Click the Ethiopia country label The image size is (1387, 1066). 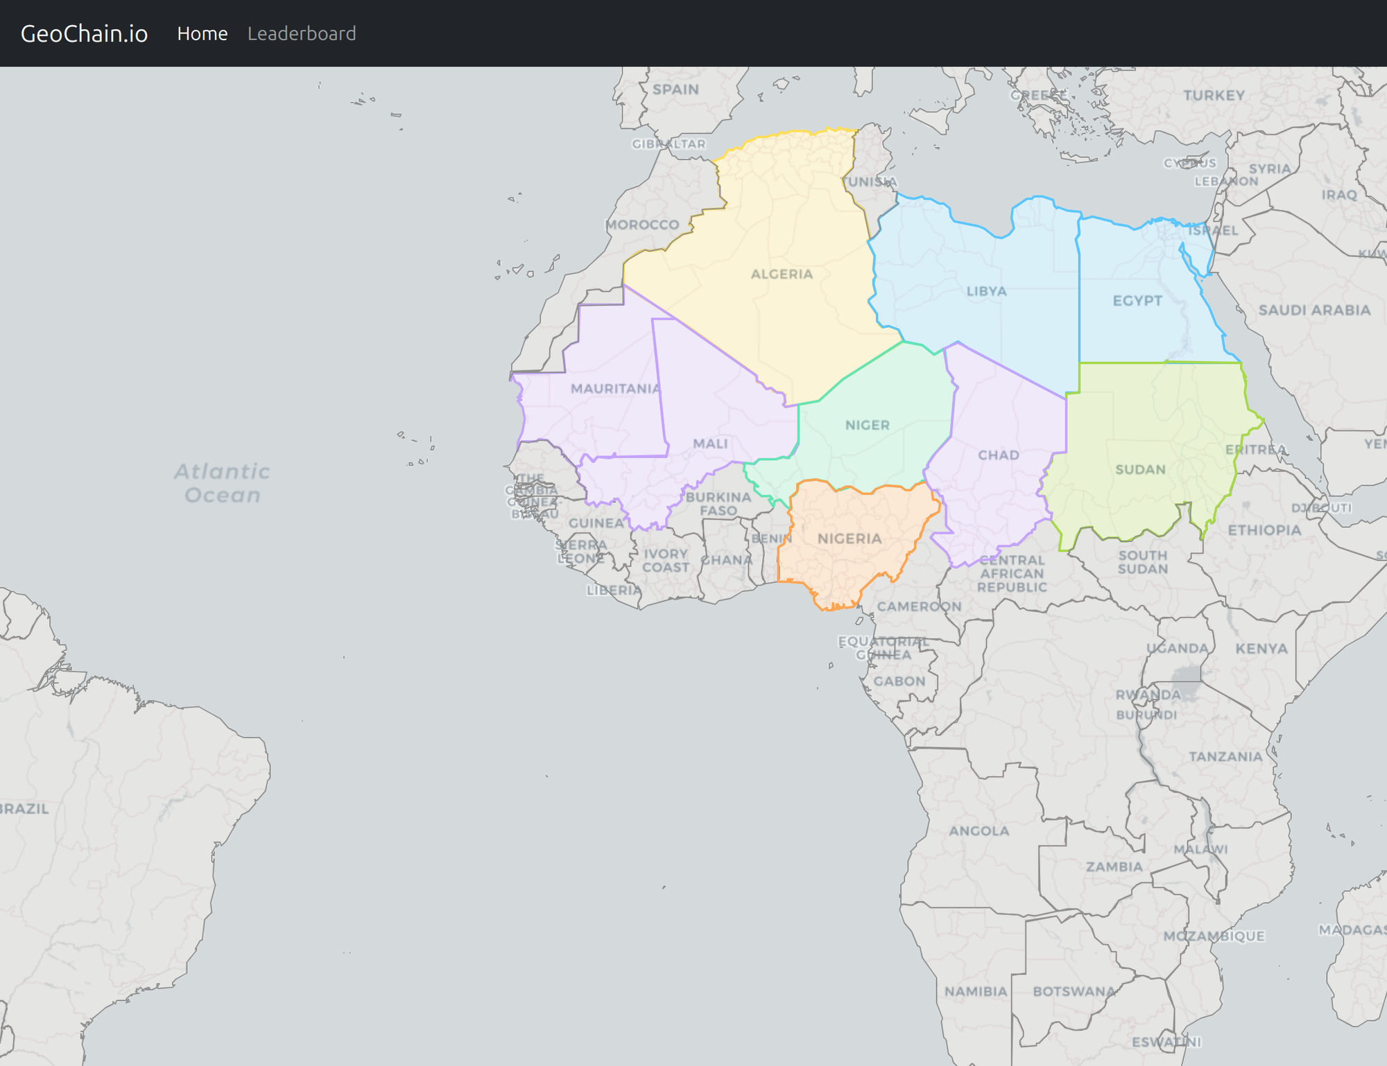point(1264,530)
